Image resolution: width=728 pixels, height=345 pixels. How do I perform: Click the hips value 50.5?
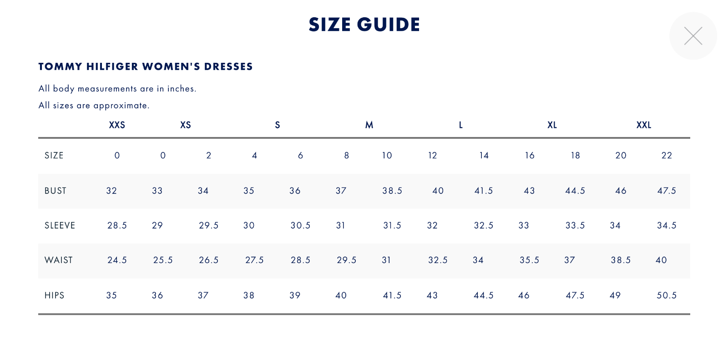667,295
